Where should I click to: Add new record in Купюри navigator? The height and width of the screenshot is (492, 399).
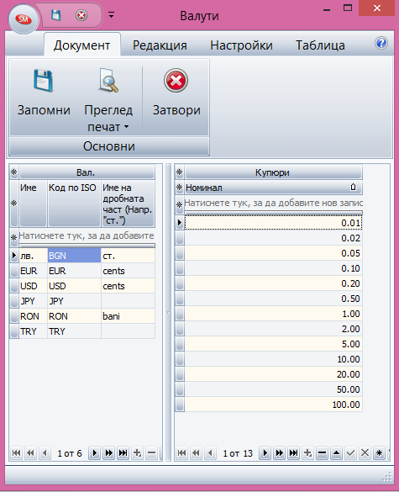point(307,452)
